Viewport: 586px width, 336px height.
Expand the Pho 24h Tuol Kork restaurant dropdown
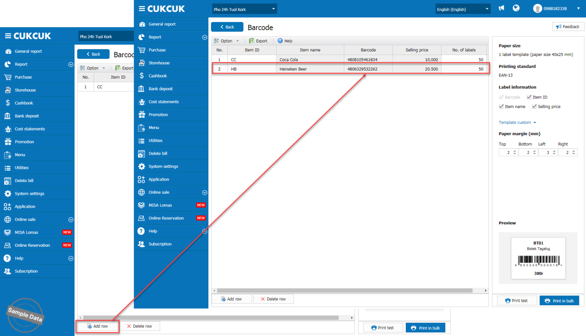(x=244, y=9)
